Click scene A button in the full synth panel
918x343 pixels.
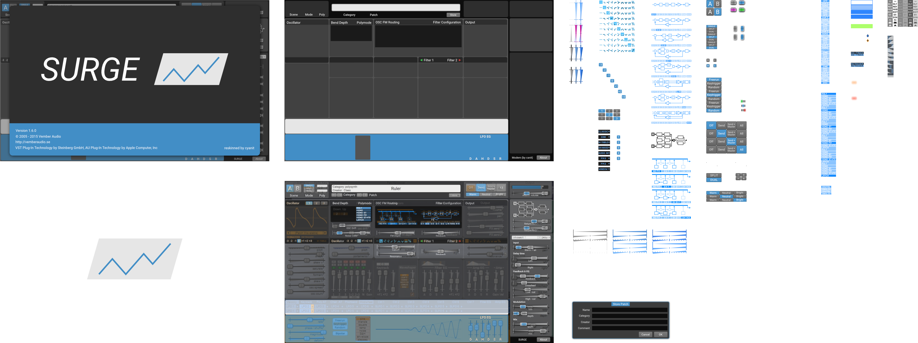point(290,188)
